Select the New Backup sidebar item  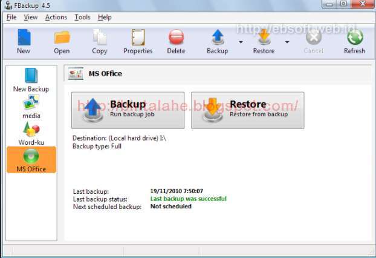[x=31, y=80]
